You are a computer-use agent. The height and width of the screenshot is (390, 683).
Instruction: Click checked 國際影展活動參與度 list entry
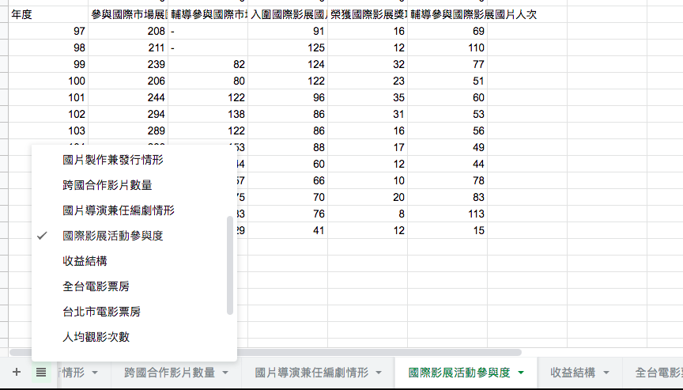pos(113,236)
